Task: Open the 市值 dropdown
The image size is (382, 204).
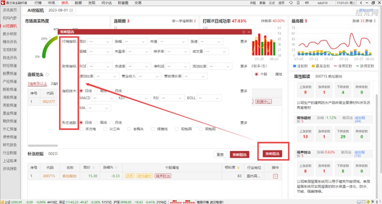Action: (173, 42)
